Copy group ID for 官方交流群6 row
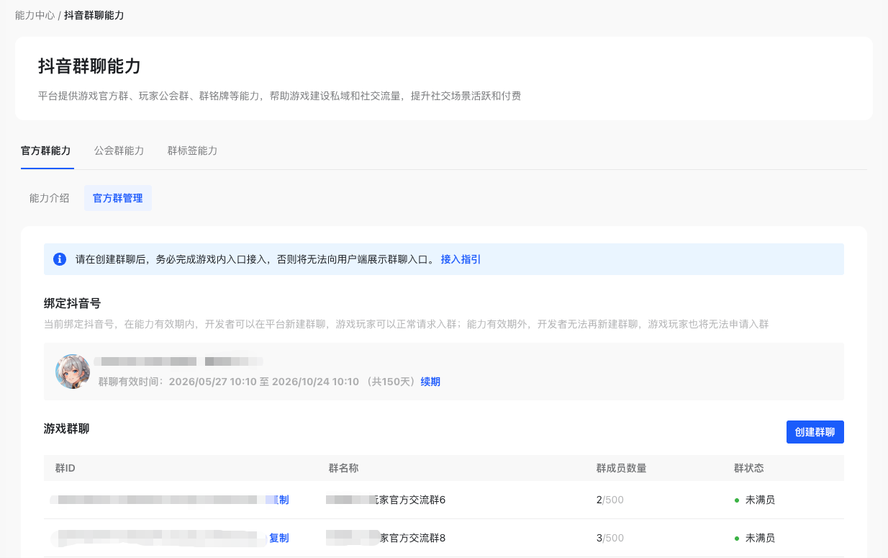 pos(278,500)
